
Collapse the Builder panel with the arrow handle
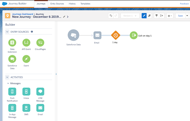click(56, 74)
